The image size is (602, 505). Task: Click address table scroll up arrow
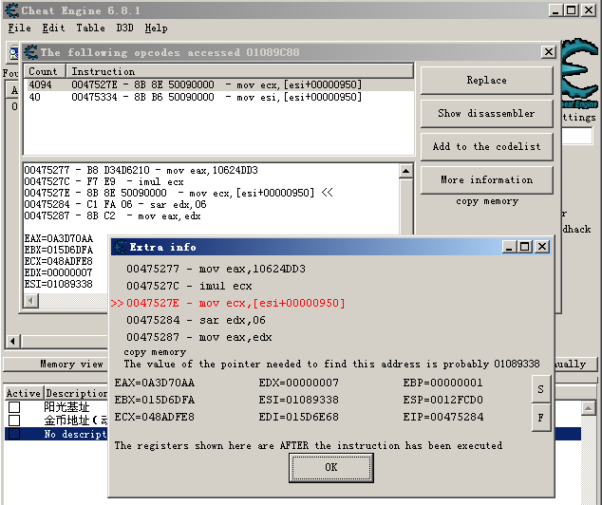pyautogui.click(x=588, y=408)
